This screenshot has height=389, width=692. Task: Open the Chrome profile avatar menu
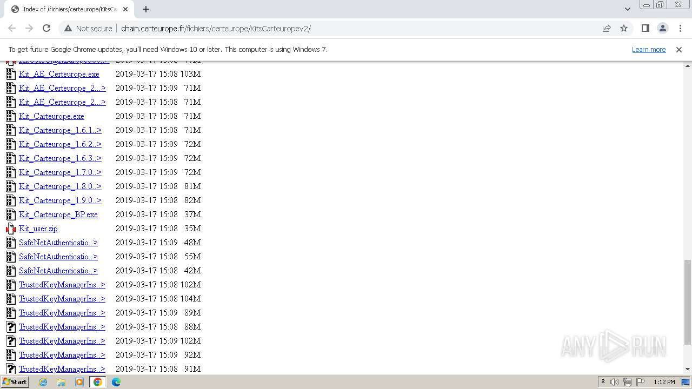662,28
